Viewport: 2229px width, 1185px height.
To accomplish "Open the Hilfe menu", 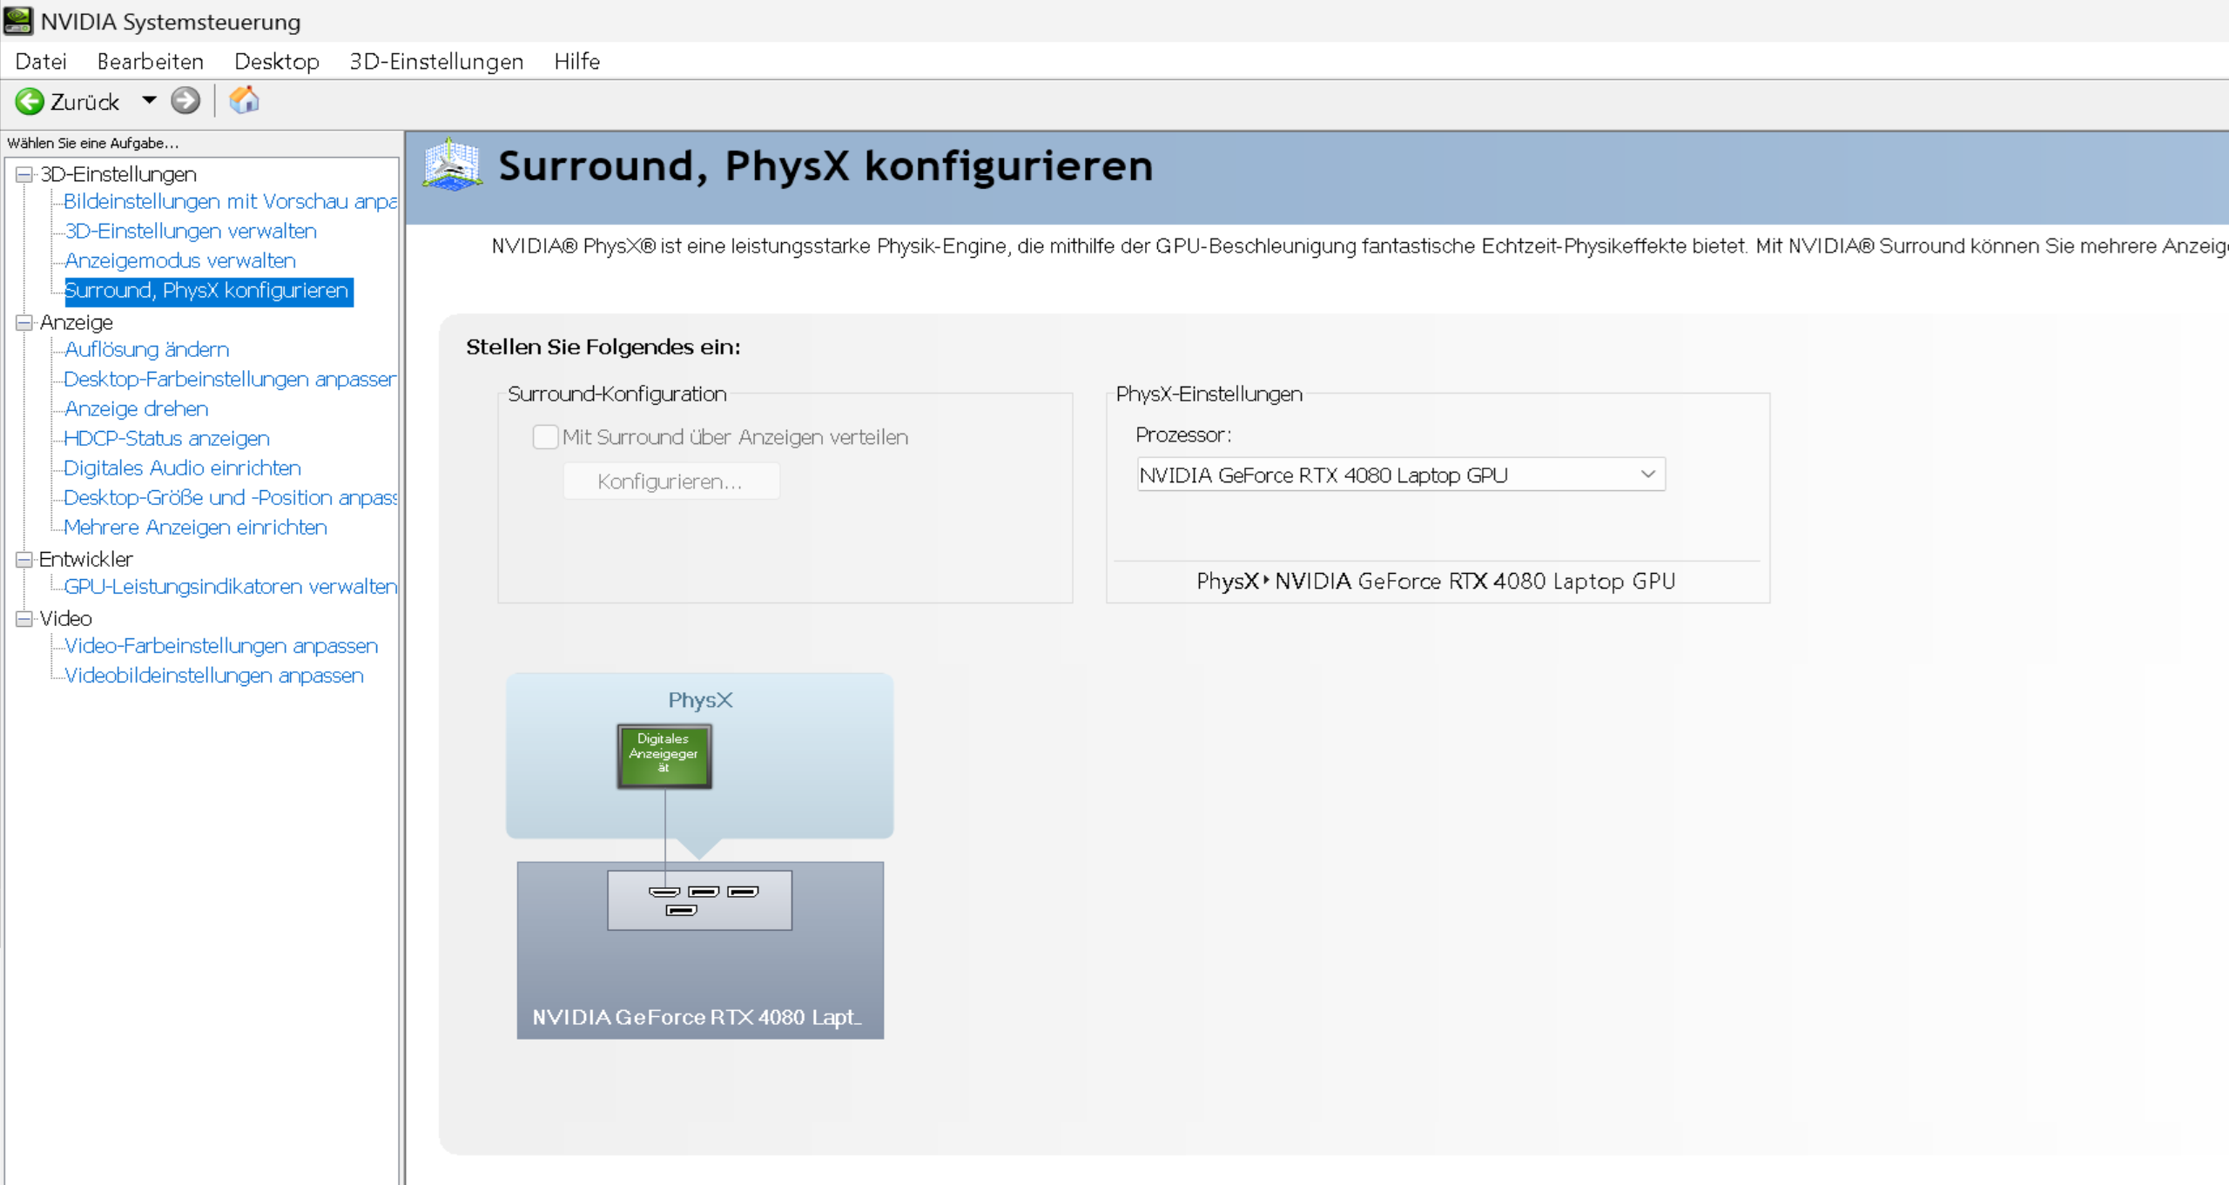I will [576, 62].
